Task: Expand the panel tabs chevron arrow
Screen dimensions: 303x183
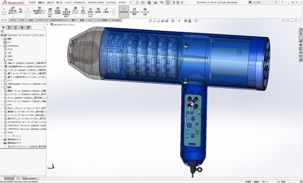Action: coord(44,27)
